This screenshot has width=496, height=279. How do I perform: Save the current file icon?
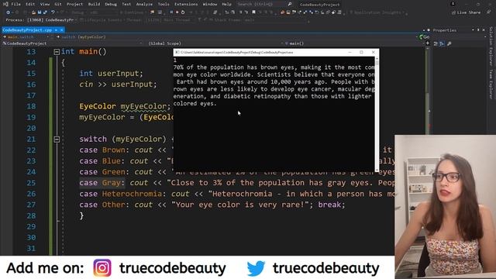[40, 12]
